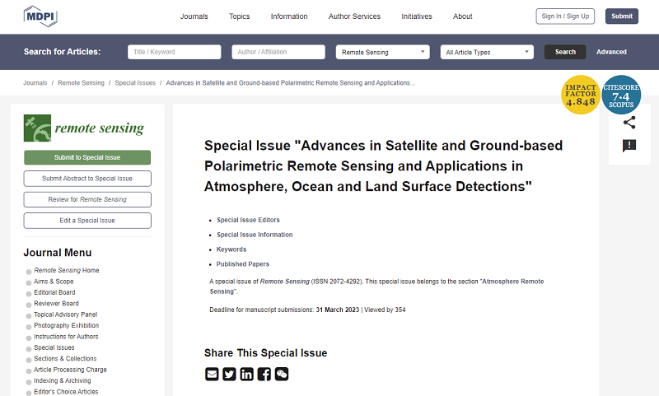This screenshot has width=659, height=396.
Task: Share on LinkedIn icon
Action: [x=247, y=374]
